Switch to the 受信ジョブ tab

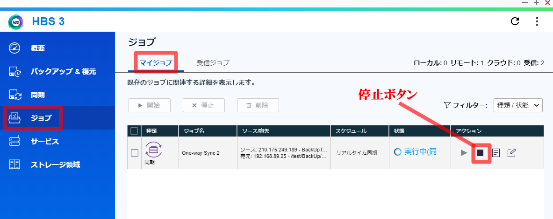213,63
